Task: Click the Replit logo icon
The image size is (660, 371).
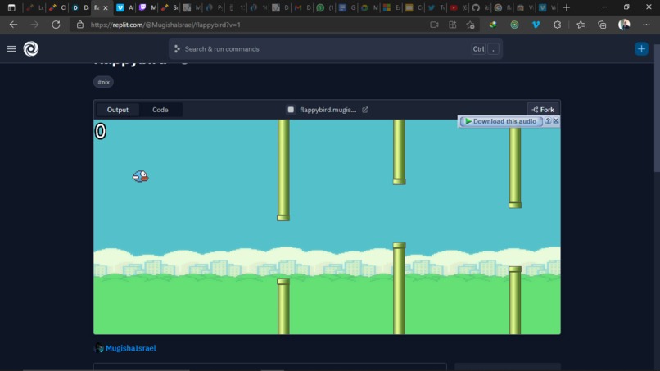Action: pyautogui.click(x=31, y=49)
